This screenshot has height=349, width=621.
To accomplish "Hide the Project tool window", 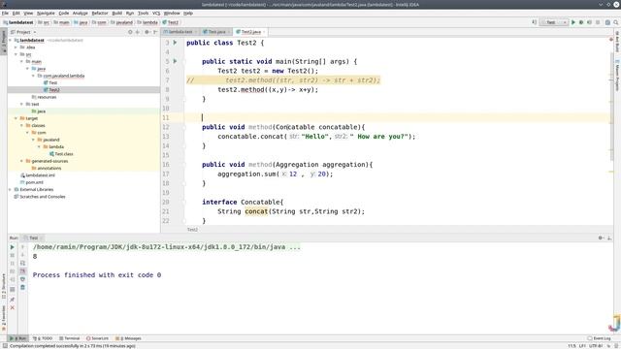I will pyautogui.click(x=155, y=32).
